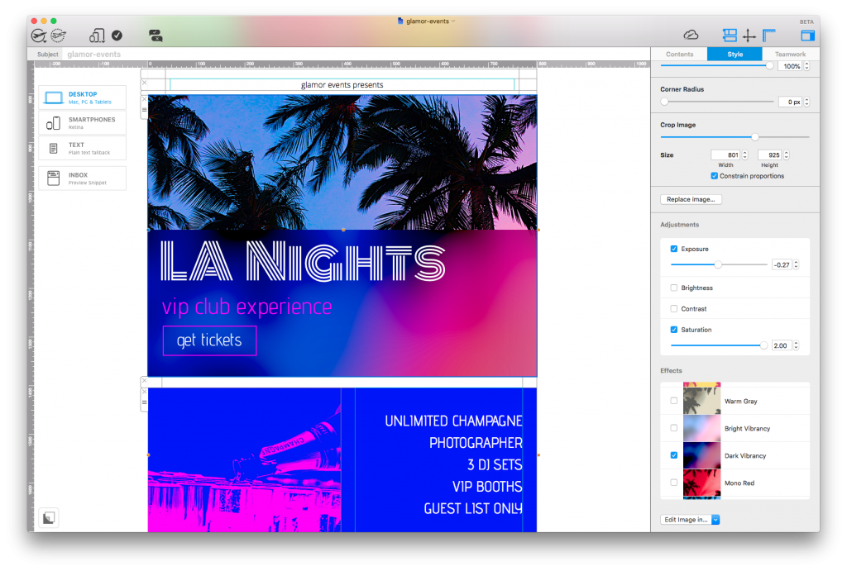
Task: Click the Subject field glamor-events
Action: (357, 54)
